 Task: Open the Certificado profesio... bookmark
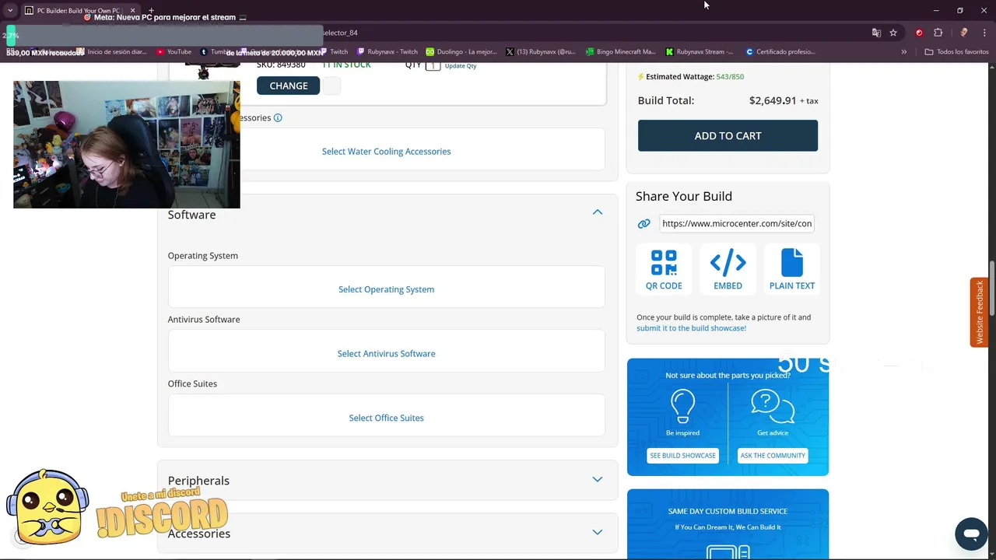(x=780, y=52)
